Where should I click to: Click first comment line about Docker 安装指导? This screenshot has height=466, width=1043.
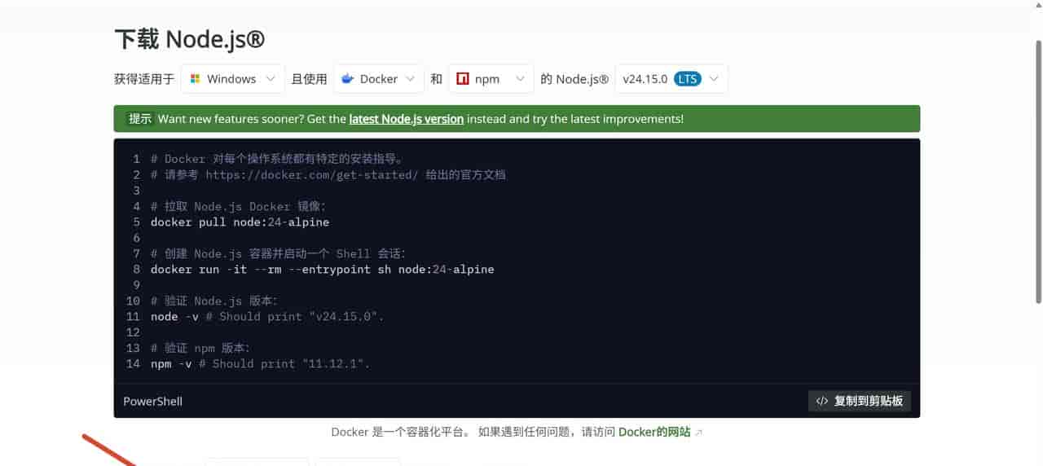[x=278, y=159]
